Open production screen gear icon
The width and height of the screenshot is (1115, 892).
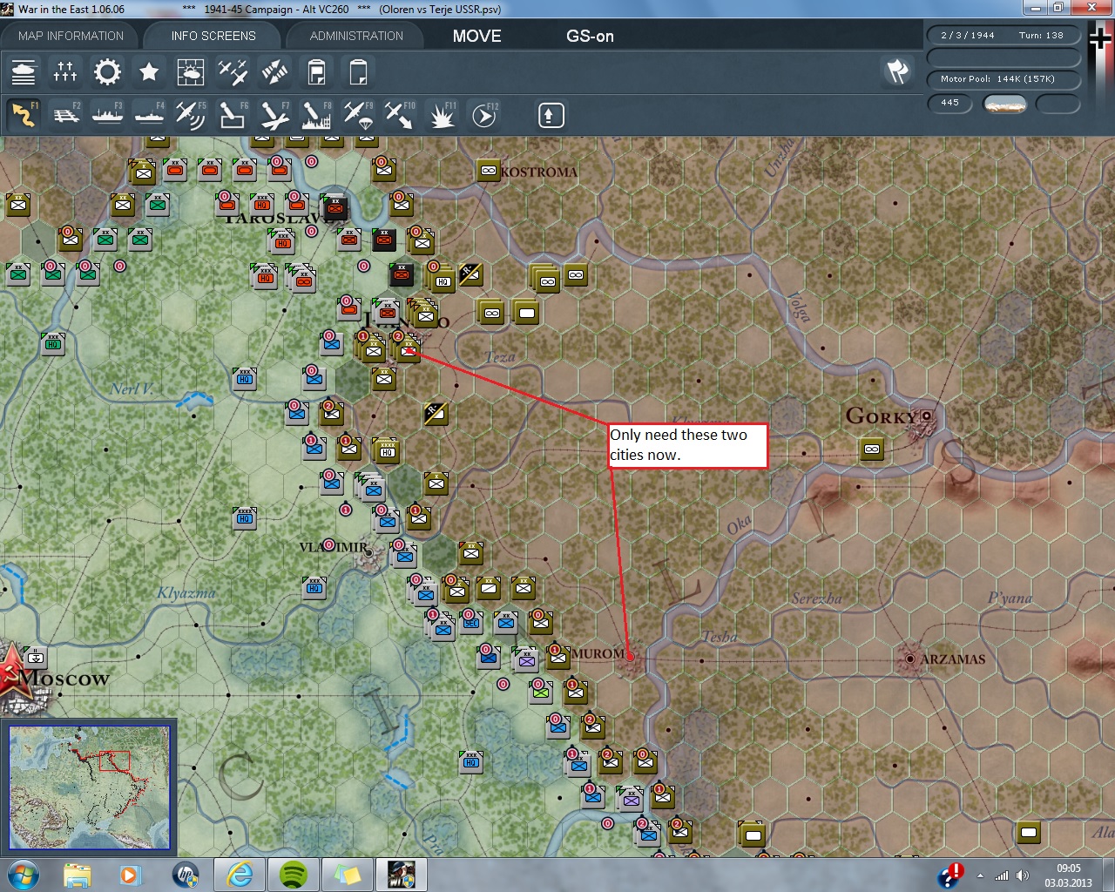107,71
